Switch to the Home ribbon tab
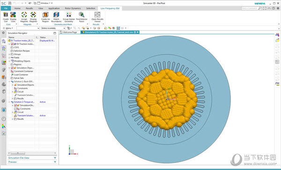The height and width of the screenshot is (170, 281). (17, 8)
